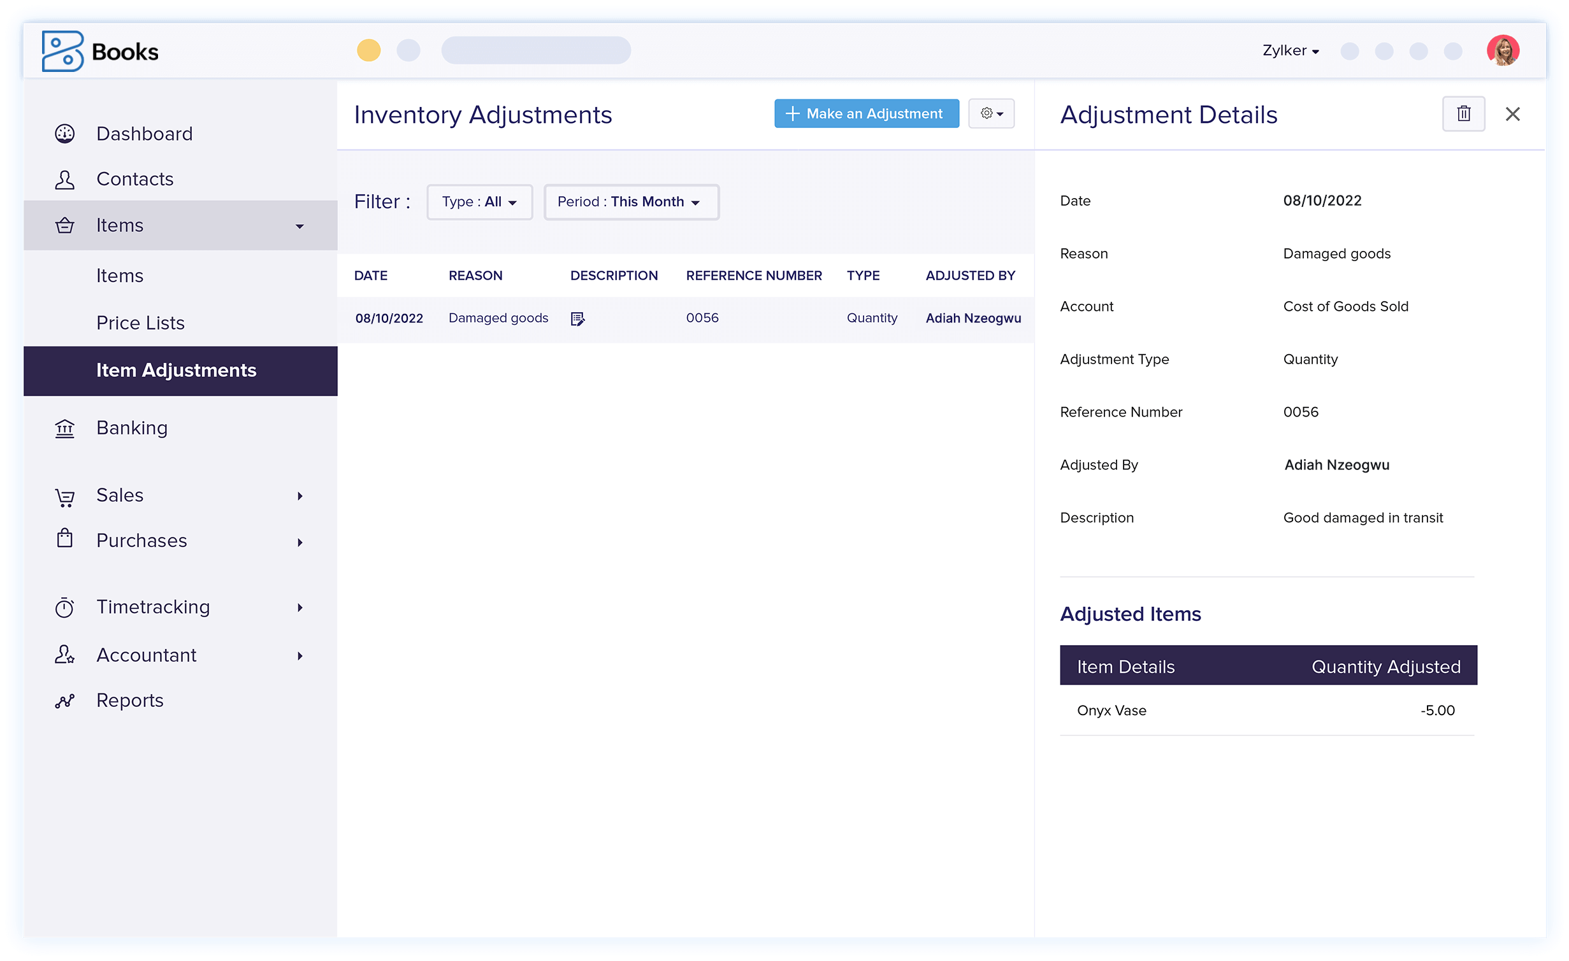Viewport: 1569px width, 961px height.
Task: Switch organization via Zylker dropdown
Action: (1291, 50)
